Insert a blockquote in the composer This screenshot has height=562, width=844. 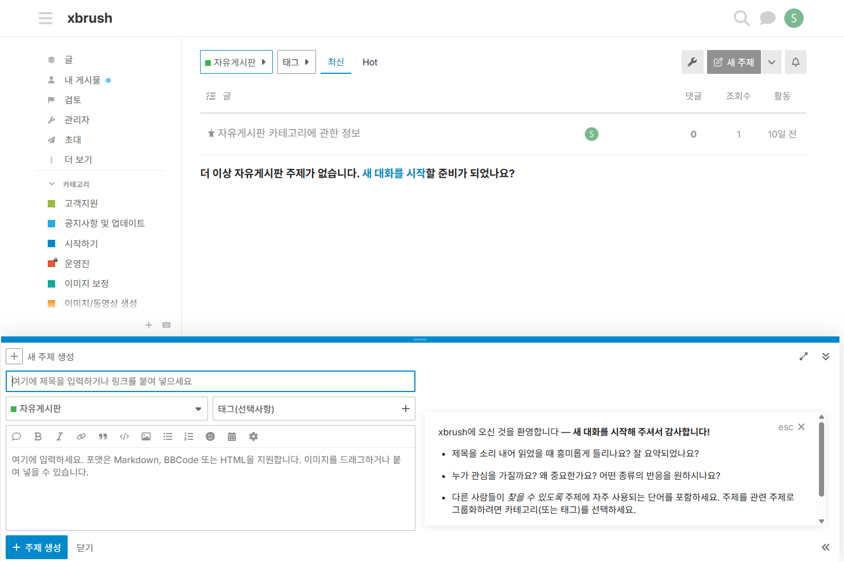(102, 436)
